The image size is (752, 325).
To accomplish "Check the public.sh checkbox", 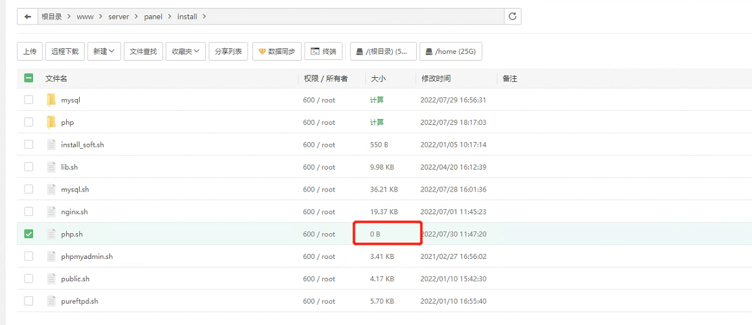I will pos(29,278).
